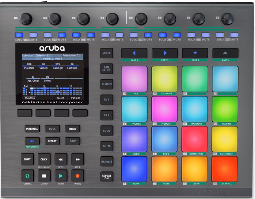Image resolution: width=255 pixels, height=199 pixels.
Task: Tap yellow pad 8 labeled GOTO NEXT
Action: (x=225, y=139)
